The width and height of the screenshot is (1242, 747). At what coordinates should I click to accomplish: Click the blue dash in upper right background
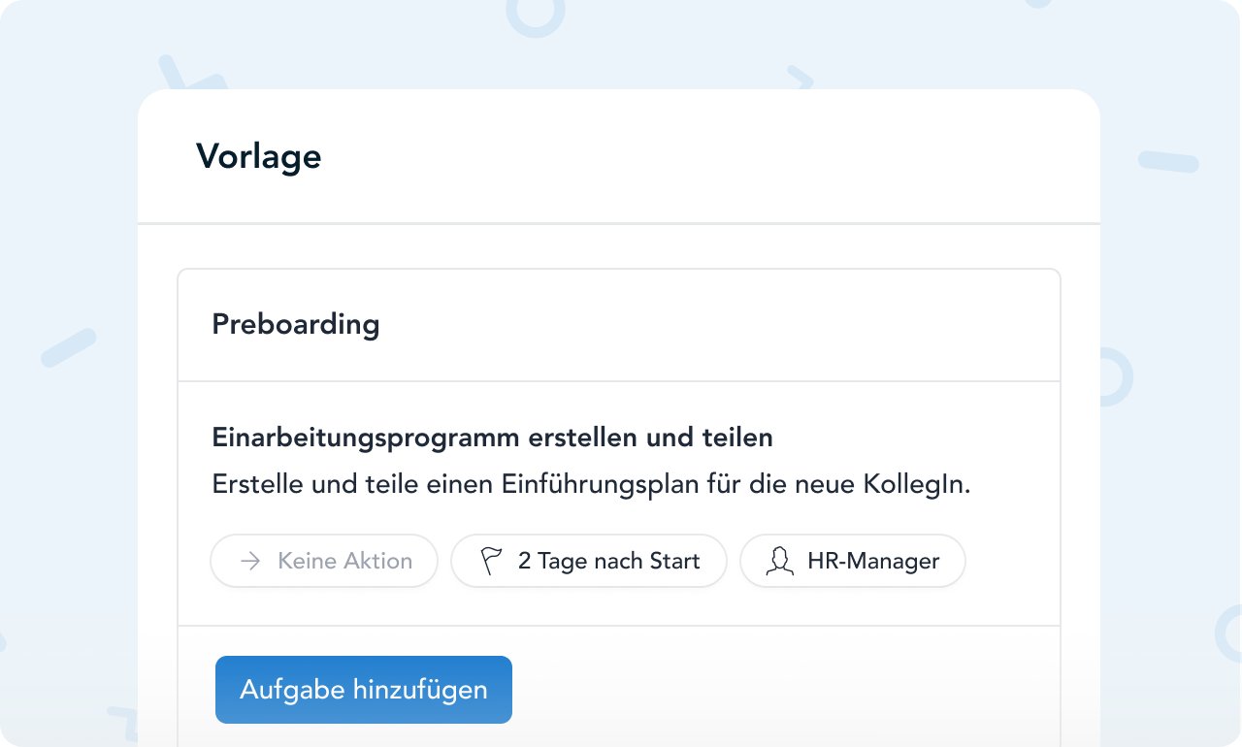click(1168, 162)
